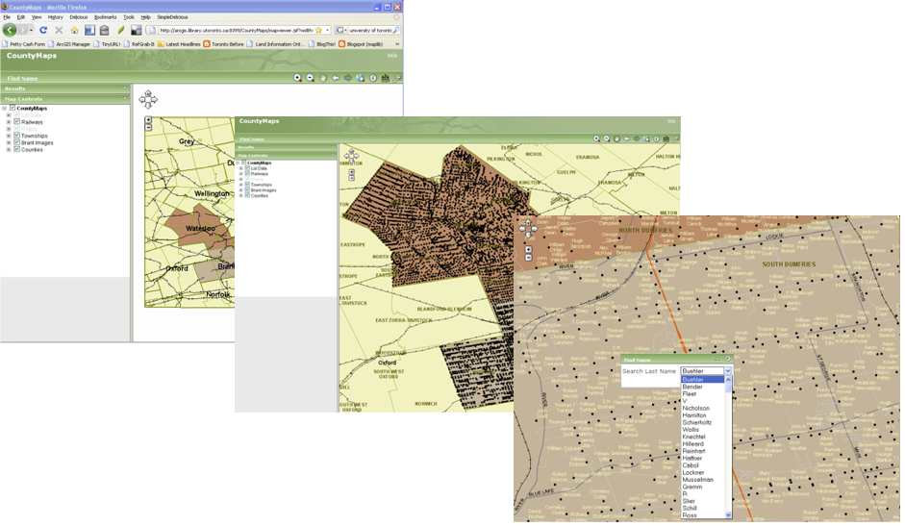Viewport: 905px width, 526px height.
Task: Click dropdown list scrollbar down arrow
Action: tap(728, 515)
